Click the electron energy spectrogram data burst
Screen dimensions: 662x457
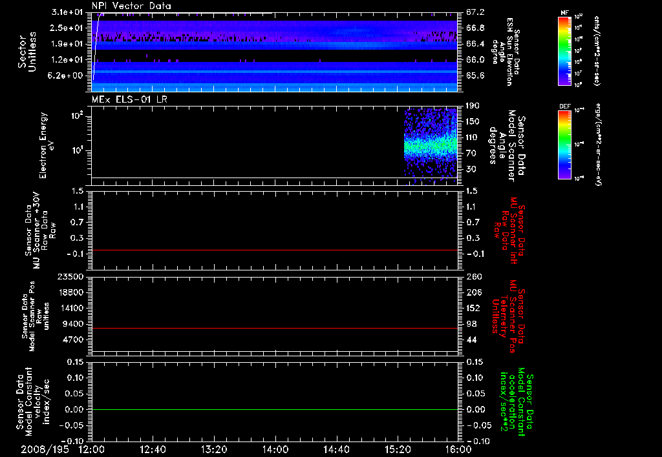click(x=431, y=148)
